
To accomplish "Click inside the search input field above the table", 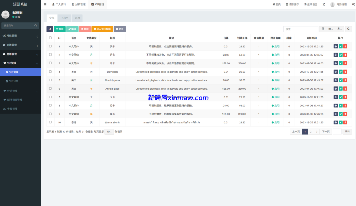I will 301,29.
